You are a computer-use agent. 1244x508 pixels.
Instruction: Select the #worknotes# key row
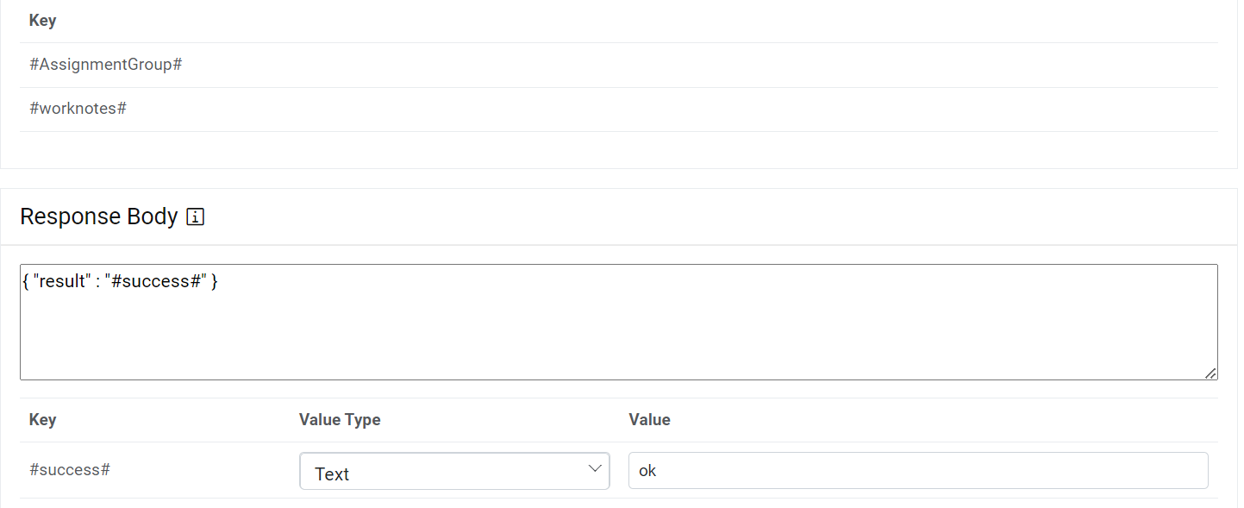pos(78,109)
